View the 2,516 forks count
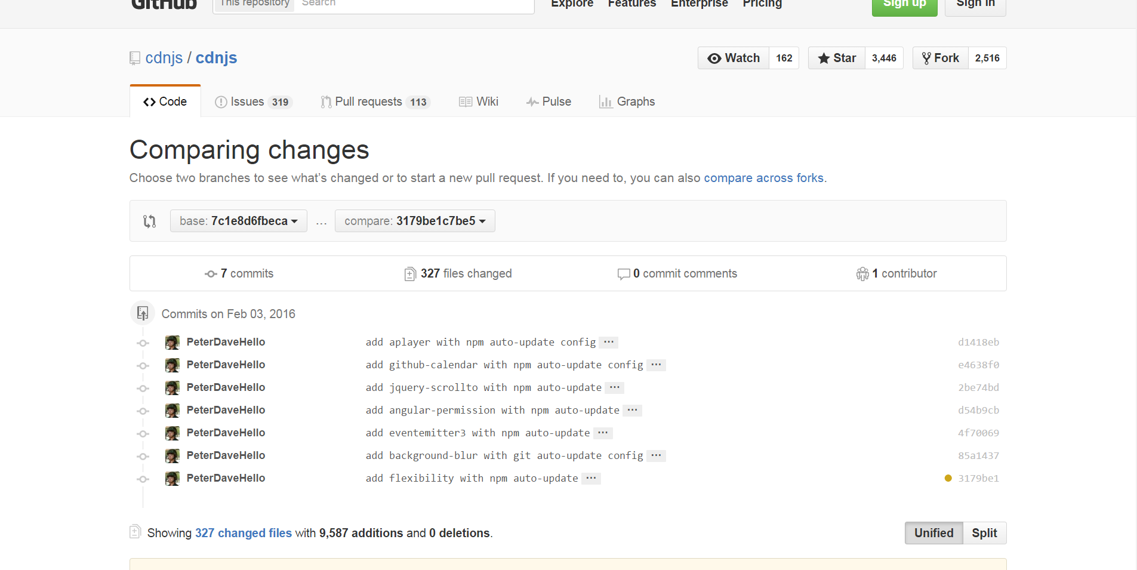The image size is (1137, 570). tap(987, 58)
